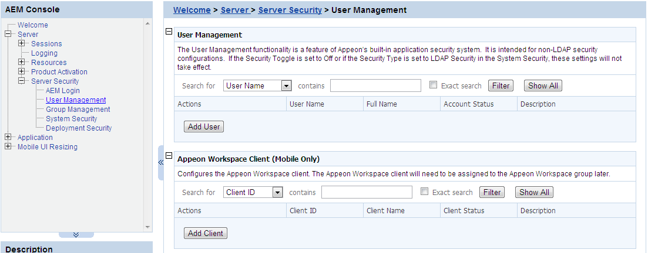The width and height of the screenshot is (648, 253).
Task: Click Show All in Workspace Client section
Action: click(x=535, y=193)
